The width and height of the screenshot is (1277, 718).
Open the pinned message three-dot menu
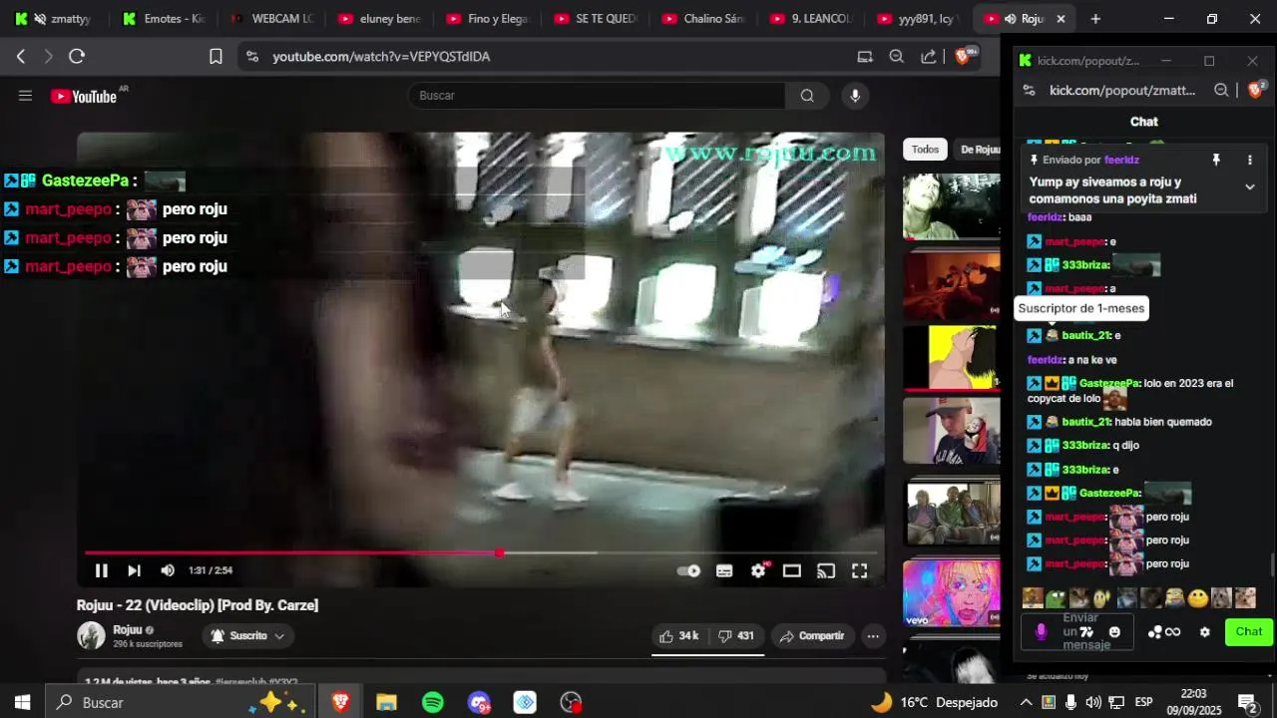coord(1249,160)
